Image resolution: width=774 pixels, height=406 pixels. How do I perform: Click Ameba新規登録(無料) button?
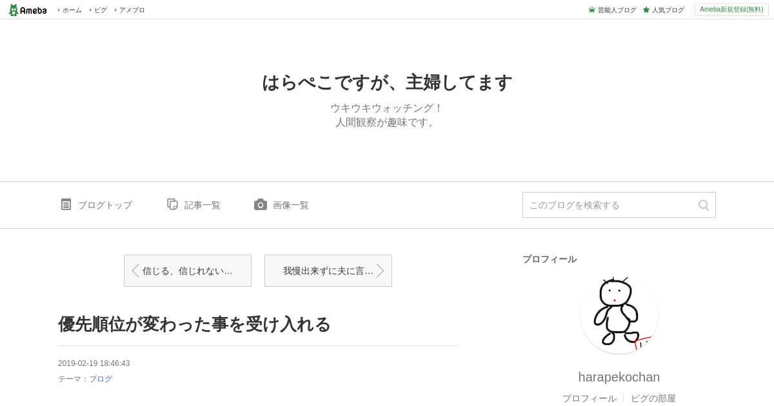click(x=731, y=10)
